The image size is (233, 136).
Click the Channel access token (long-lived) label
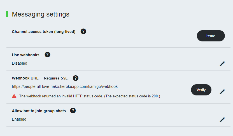(44, 32)
